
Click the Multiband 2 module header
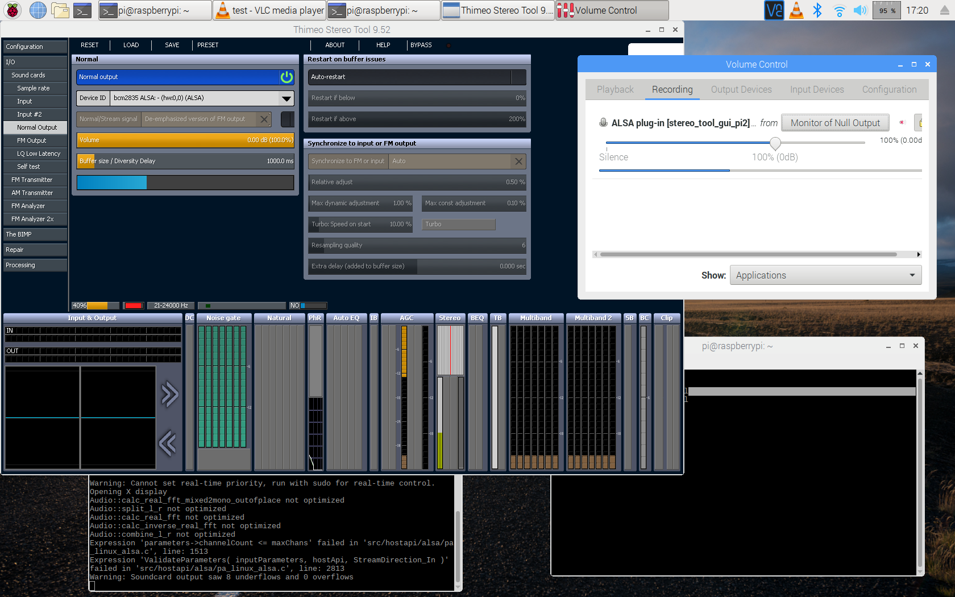pyautogui.click(x=593, y=318)
